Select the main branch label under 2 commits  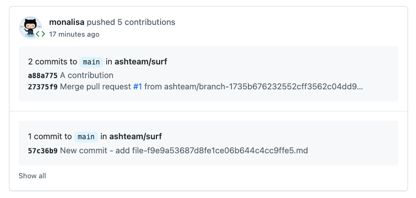(91, 62)
